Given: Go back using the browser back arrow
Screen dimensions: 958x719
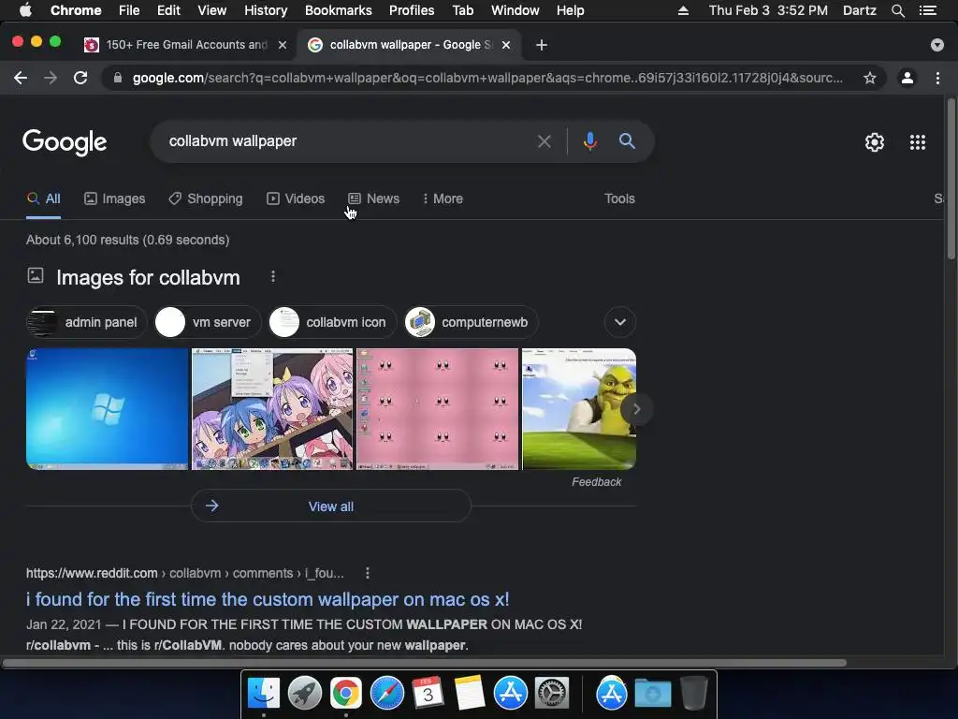Looking at the screenshot, I should (x=21, y=78).
